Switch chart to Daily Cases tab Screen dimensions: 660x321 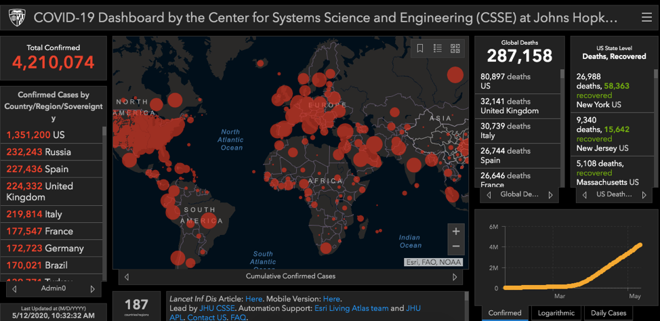(608, 313)
